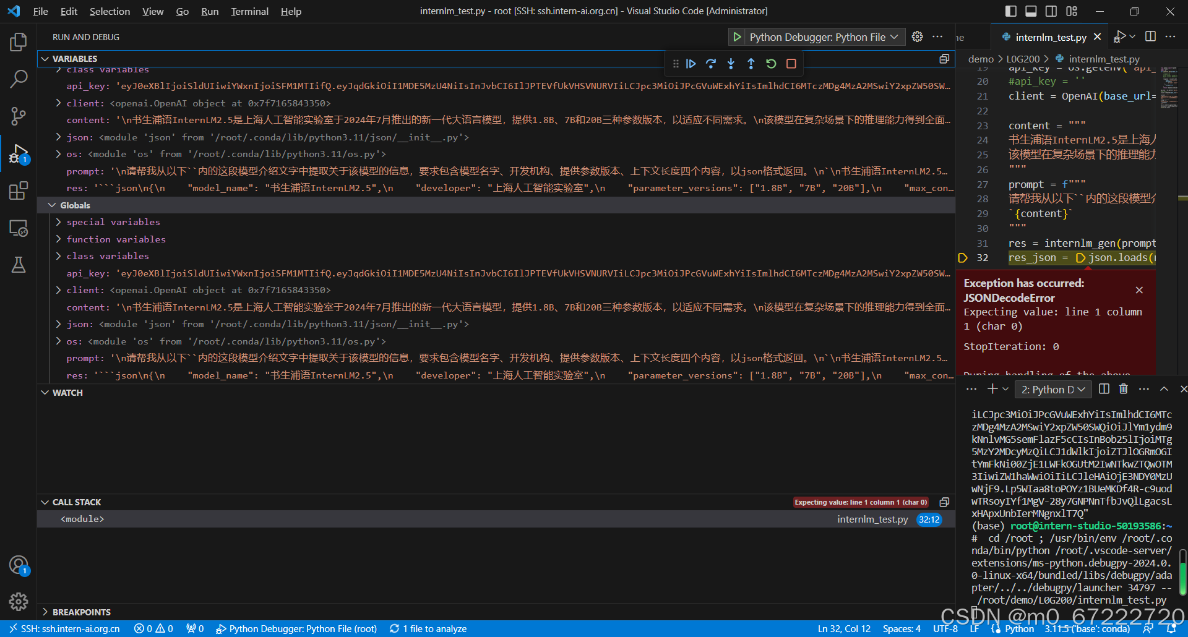Copy call stack icon in Call Stack header
The height and width of the screenshot is (637, 1188).
[944, 502]
